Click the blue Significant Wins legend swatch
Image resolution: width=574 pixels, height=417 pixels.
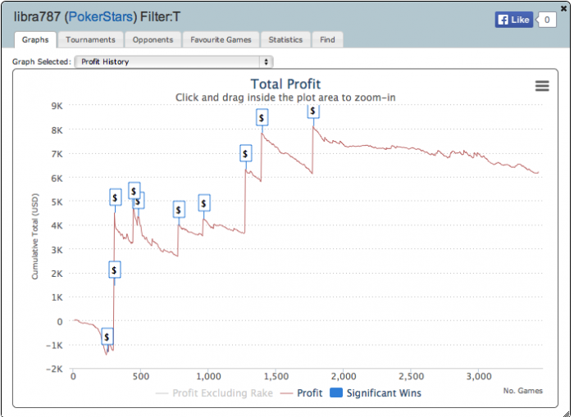[x=336, y=393]
